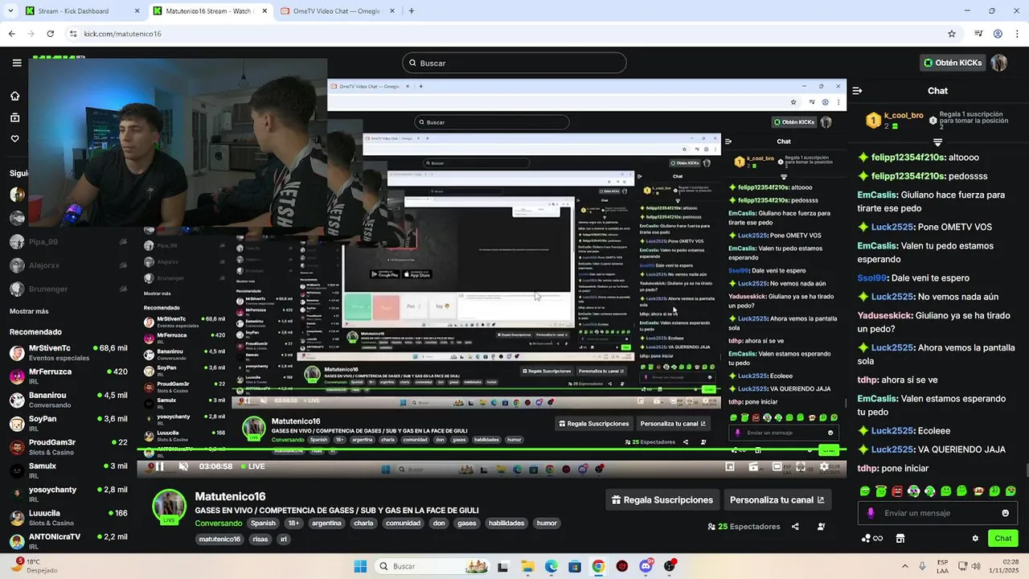Insert the last heart-eyes green emote
The height and width of the screenshot is (579, 1029).
tap(1011, 491)
